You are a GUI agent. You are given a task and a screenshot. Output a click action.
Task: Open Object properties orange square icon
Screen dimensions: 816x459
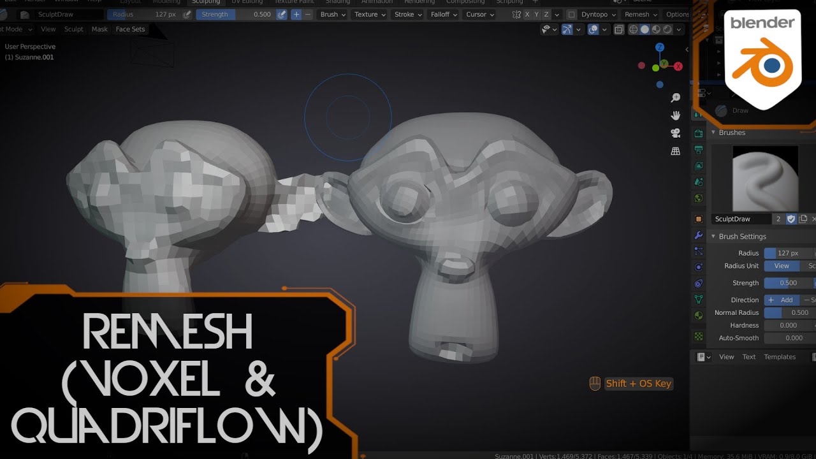click(x=699, y=219)
